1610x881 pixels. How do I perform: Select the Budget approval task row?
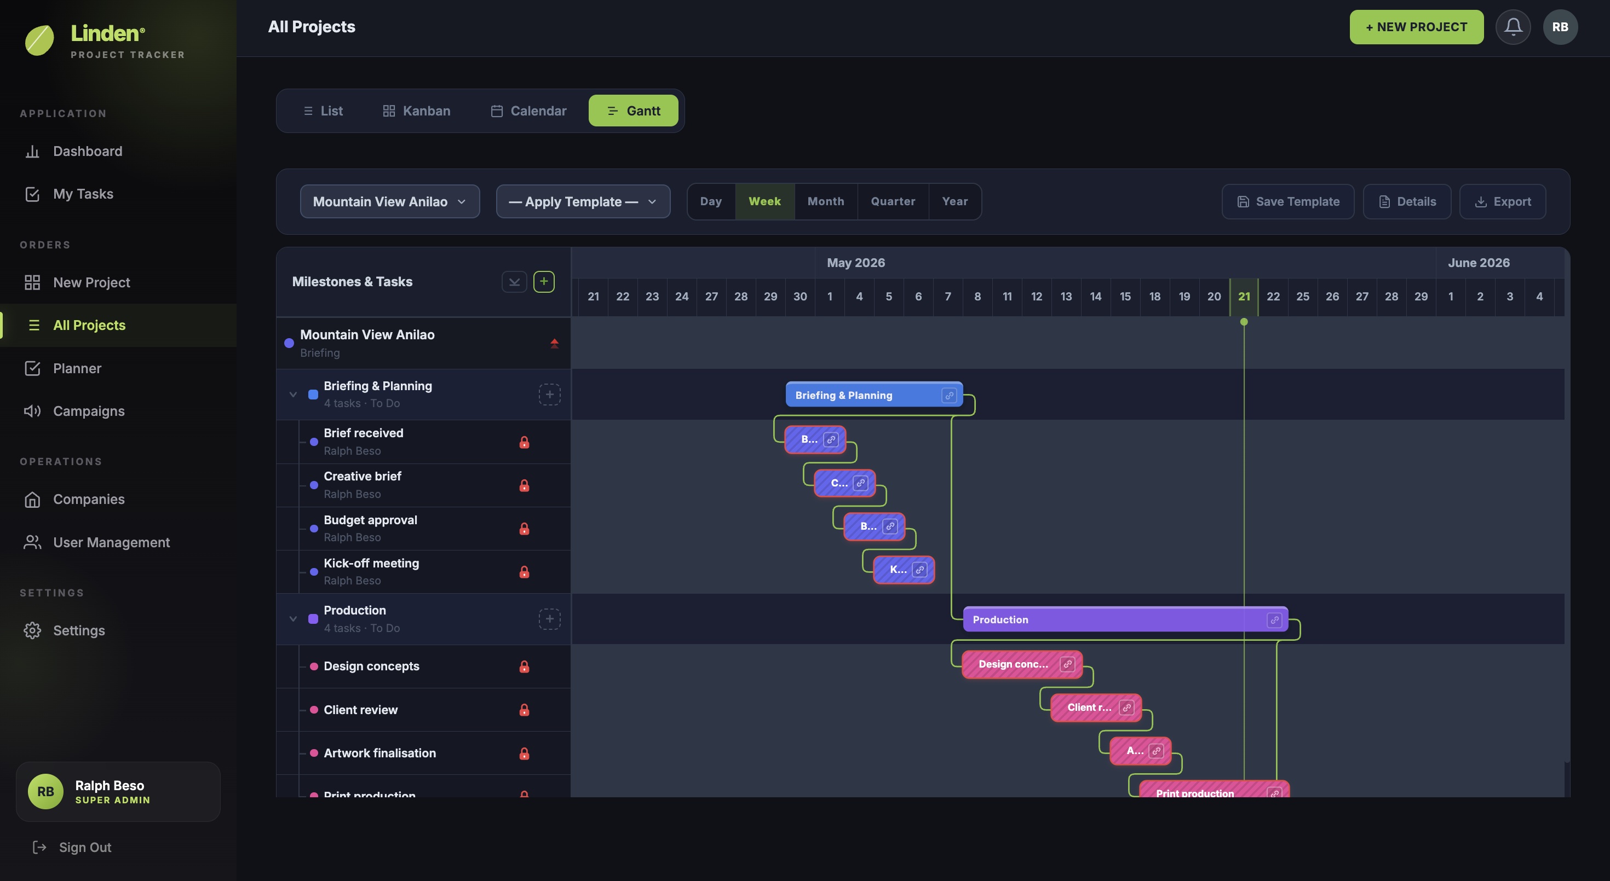(423, 528)
